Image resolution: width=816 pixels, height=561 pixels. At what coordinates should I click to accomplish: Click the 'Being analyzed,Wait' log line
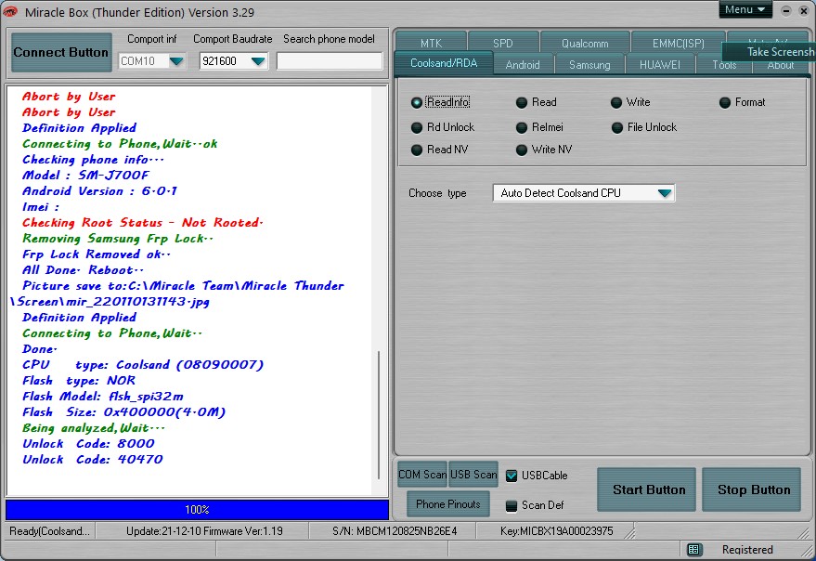point(94,428)
